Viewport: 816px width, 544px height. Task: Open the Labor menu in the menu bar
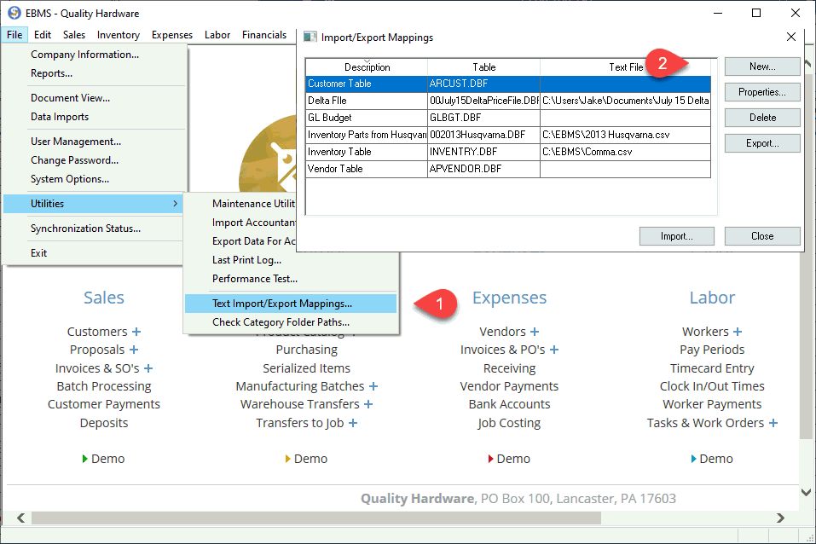point(217,35)
